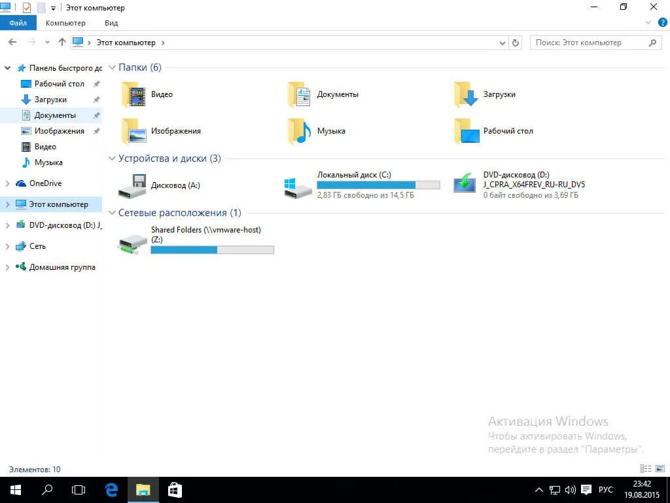The image size is (670, 503).
Task: Open the recent locations dropdown arrow
Action: pyautogui.click(x=47, y=43)
